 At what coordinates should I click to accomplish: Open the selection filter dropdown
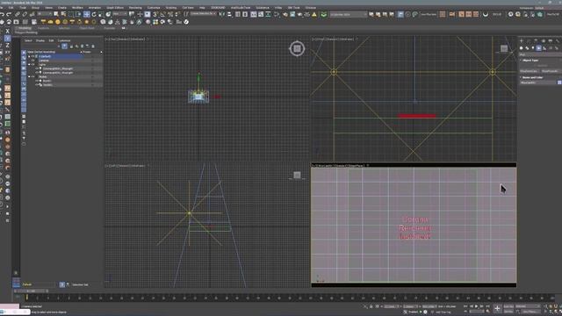[45, 14]
